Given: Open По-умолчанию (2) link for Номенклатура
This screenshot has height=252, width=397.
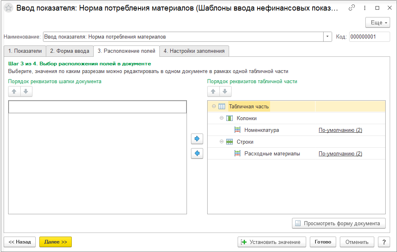Looking at the screenshot, I should click(340, 130).
